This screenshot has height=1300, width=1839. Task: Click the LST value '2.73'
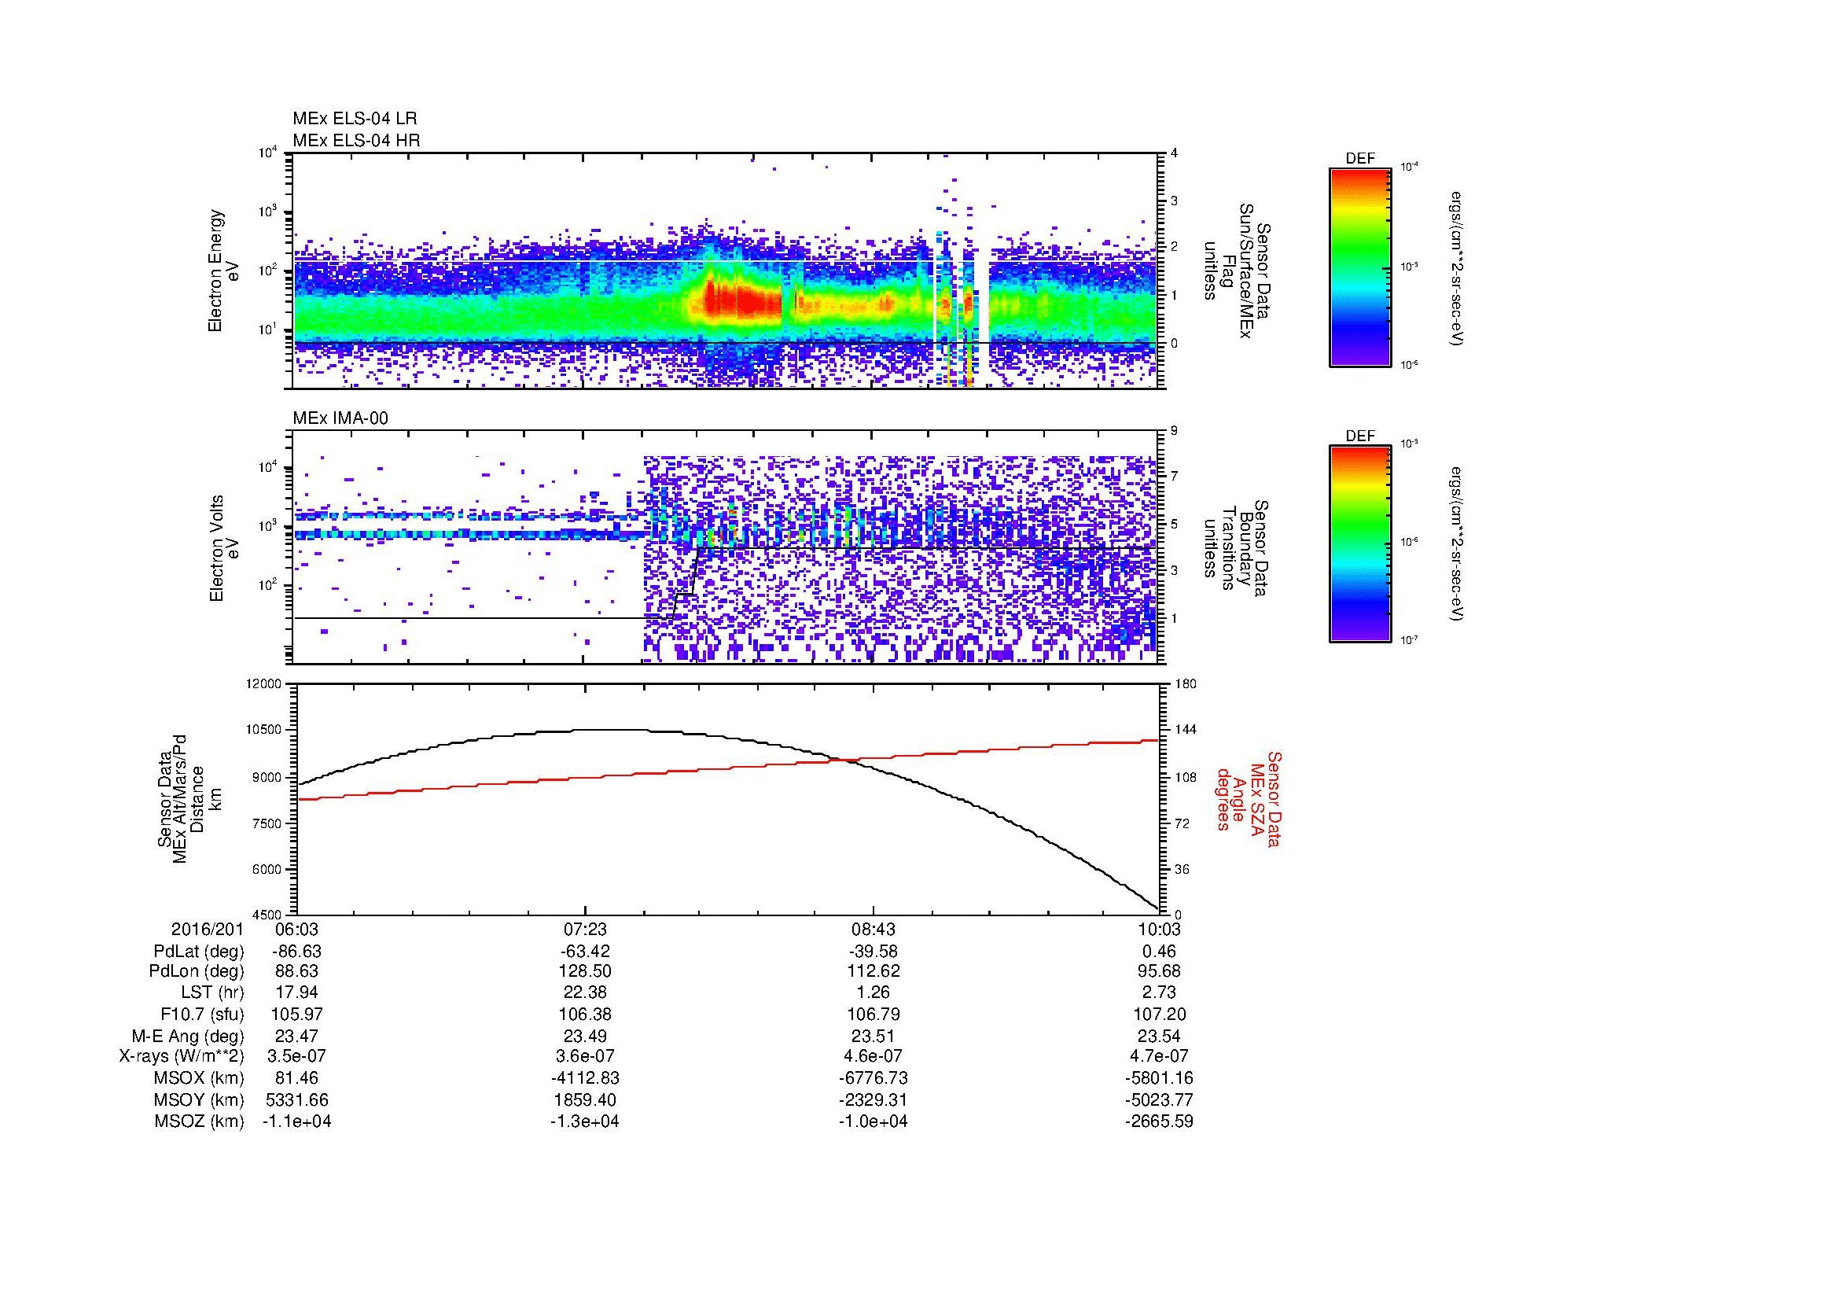[1159, 992]
